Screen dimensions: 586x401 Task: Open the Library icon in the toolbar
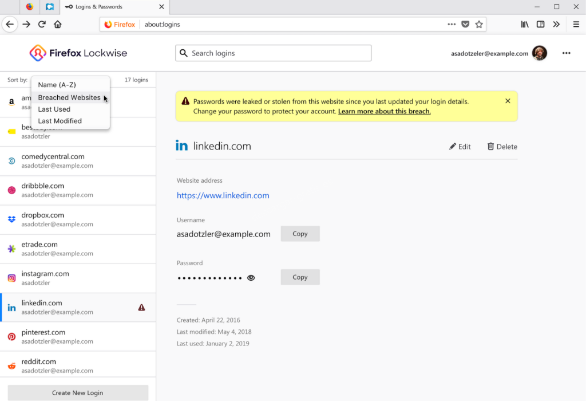524,25
